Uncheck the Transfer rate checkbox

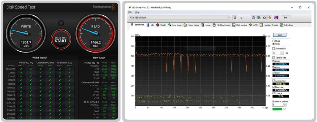click(274, 58)
